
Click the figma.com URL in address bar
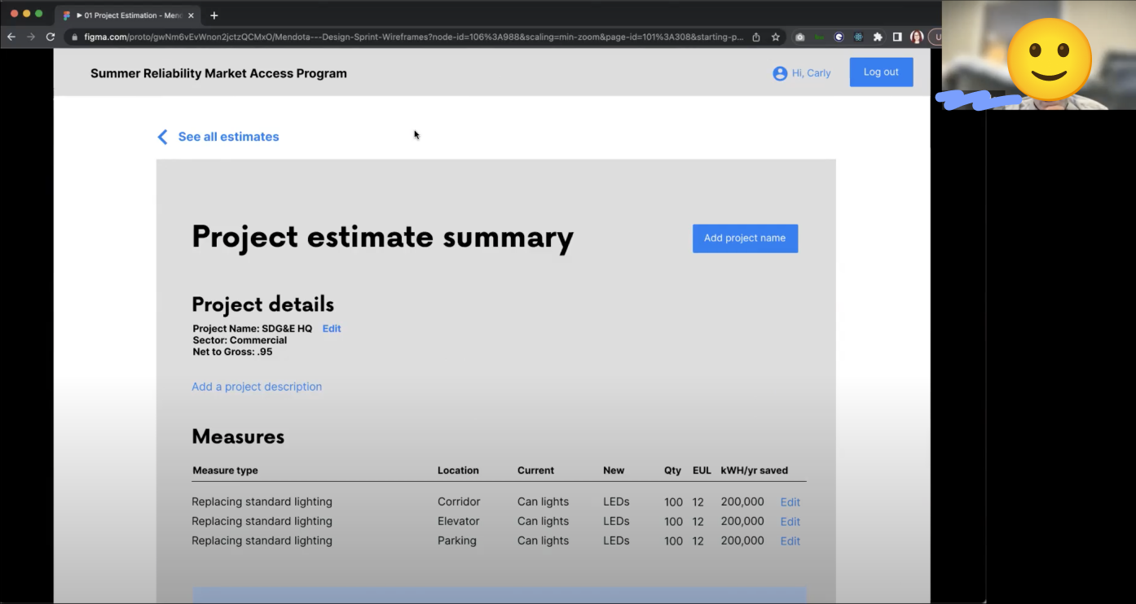tap(414, 37)
